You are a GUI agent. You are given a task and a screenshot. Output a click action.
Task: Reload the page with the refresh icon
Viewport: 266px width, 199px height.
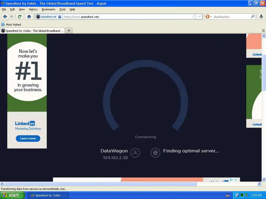point(20,17)
